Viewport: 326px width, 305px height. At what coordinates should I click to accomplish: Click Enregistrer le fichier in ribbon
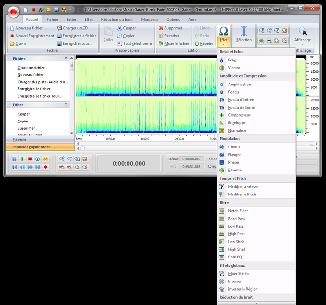tap(77, 36)
